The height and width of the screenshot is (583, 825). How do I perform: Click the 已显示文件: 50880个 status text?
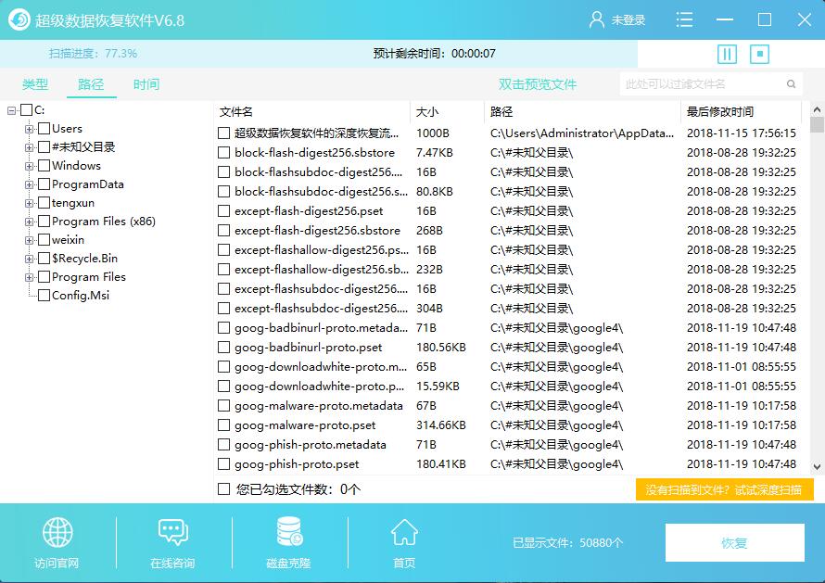pyautogui.click(x=567, y=542)
